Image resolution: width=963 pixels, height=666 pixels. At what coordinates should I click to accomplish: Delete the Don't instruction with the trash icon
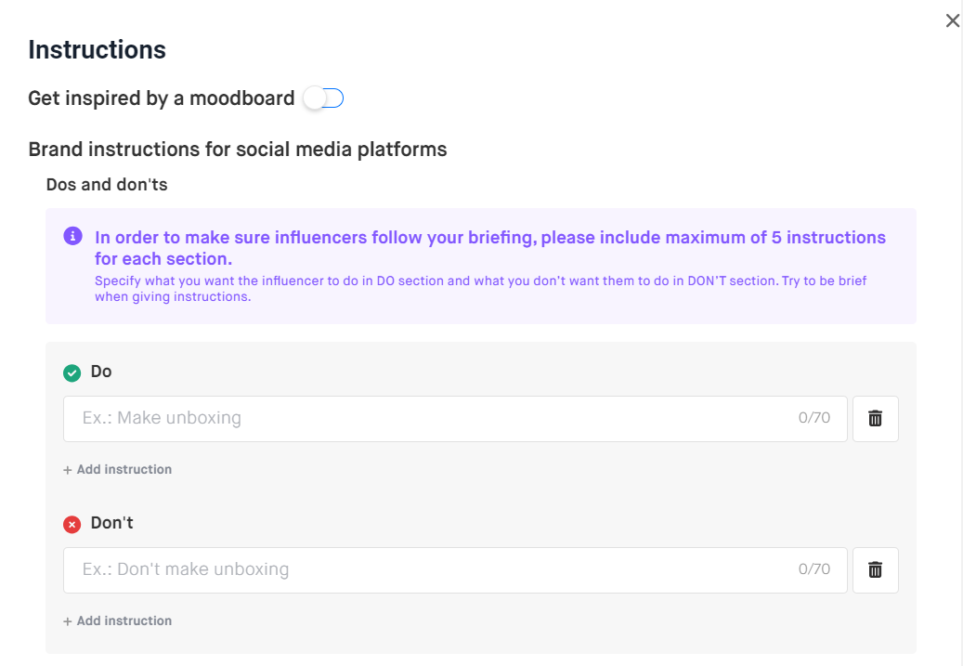pos(875,570)
